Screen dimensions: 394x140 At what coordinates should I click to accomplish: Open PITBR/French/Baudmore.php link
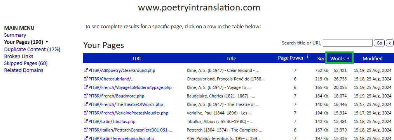pyautogui.click(x=116, y=96)
